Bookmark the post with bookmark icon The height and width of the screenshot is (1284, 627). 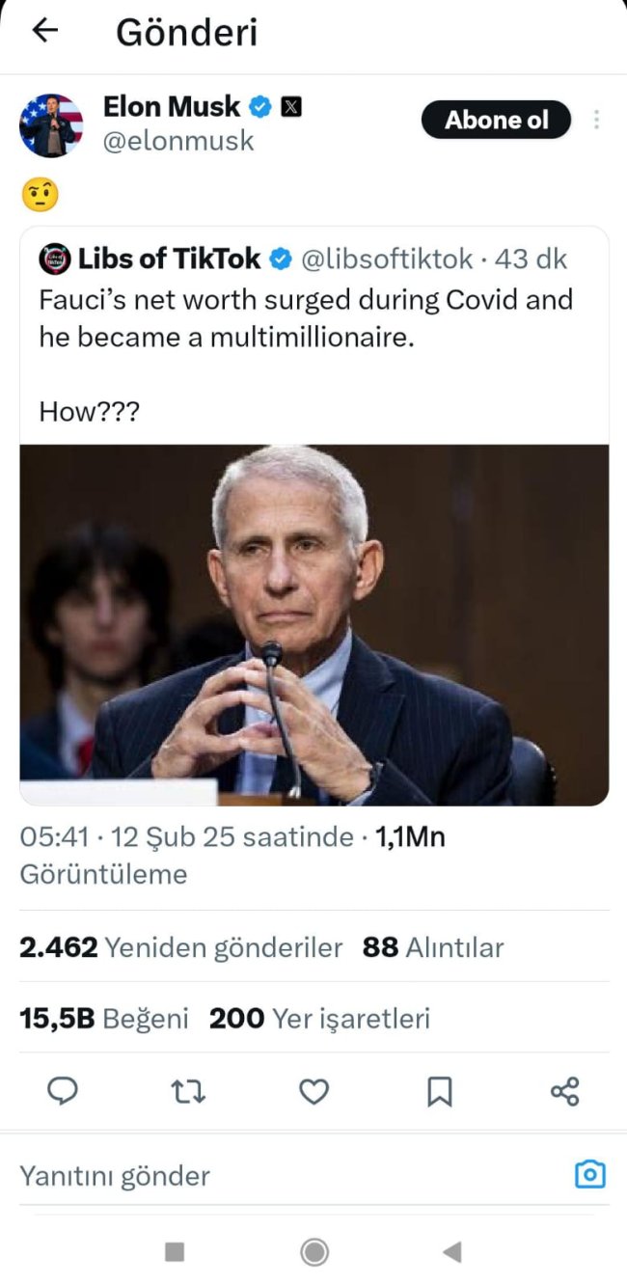(x=439, y=1091)
